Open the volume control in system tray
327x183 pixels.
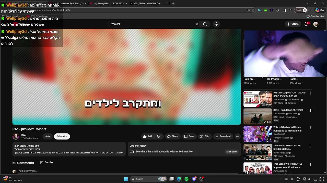point(309,179)
